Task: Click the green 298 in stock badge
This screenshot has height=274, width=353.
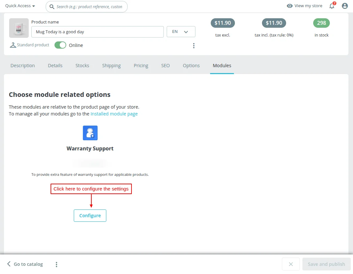Action: coord(321,23)
